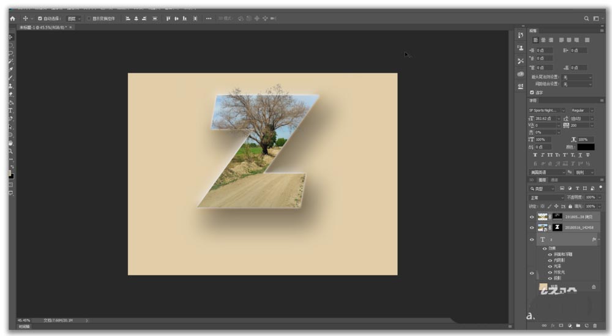The height and width of the screenshot is (336, 612).
Task: Open the layer filter type dropdown
Action: pos(542,189)
